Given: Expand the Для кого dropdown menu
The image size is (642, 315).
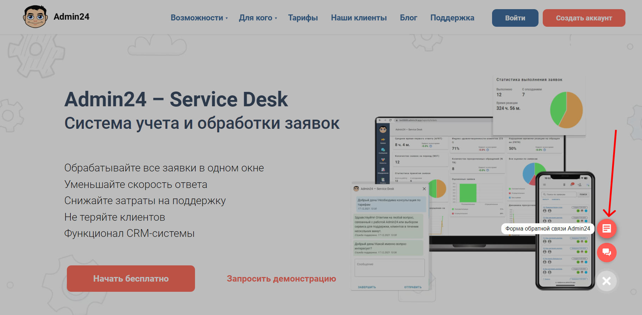Looking at the screenshot, I should (x=258, y=18).
